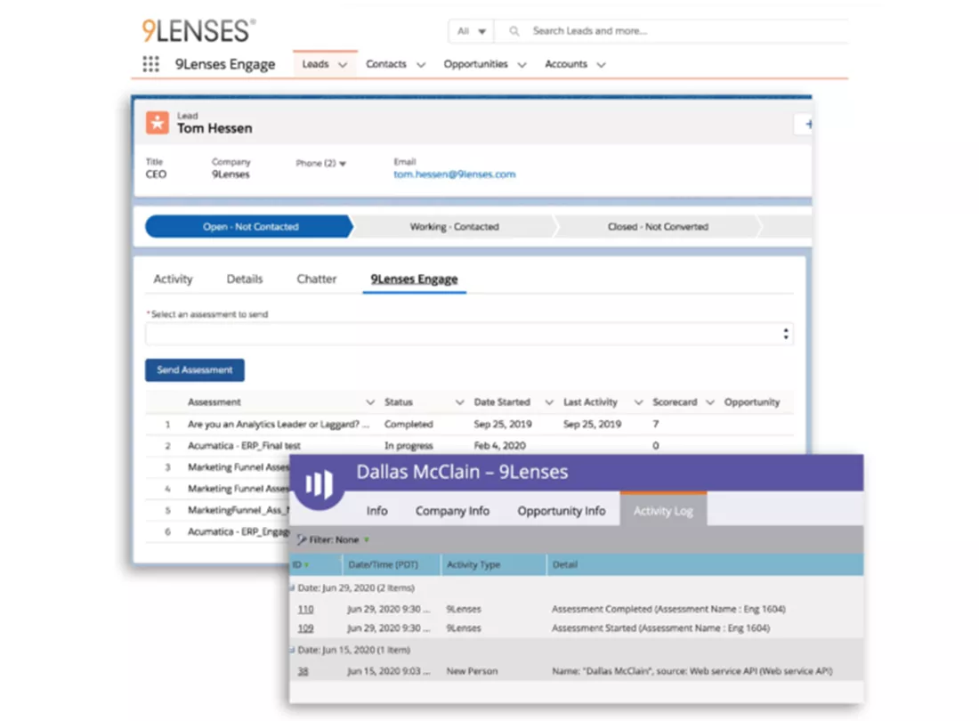
Task: Open the Scorecard column menu chevron
Action: [x=710, y=402]
